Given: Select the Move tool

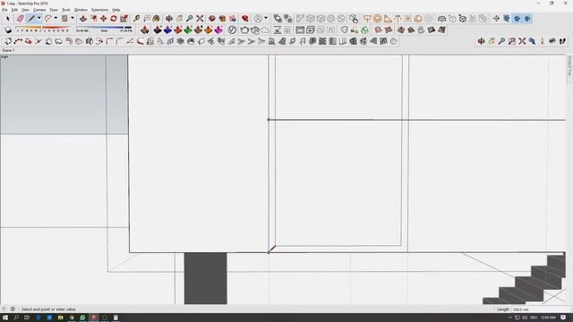Looking at the screenshot, I should 104,18.
